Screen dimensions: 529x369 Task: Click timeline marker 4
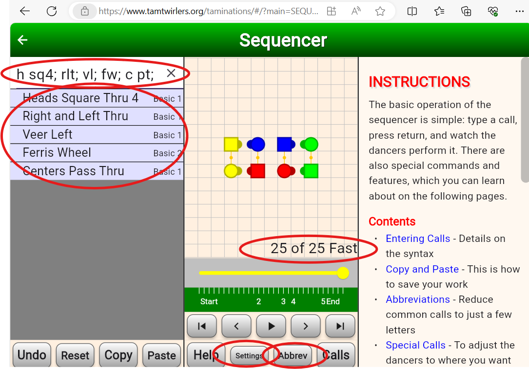coord(293,301)
